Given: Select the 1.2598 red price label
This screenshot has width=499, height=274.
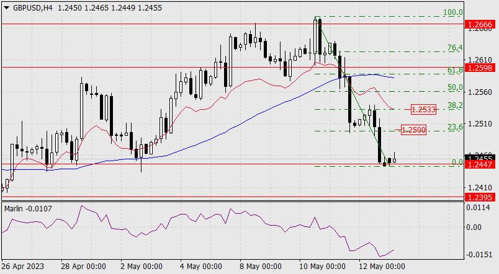Looking at the screenshot, I should (480, 68).
